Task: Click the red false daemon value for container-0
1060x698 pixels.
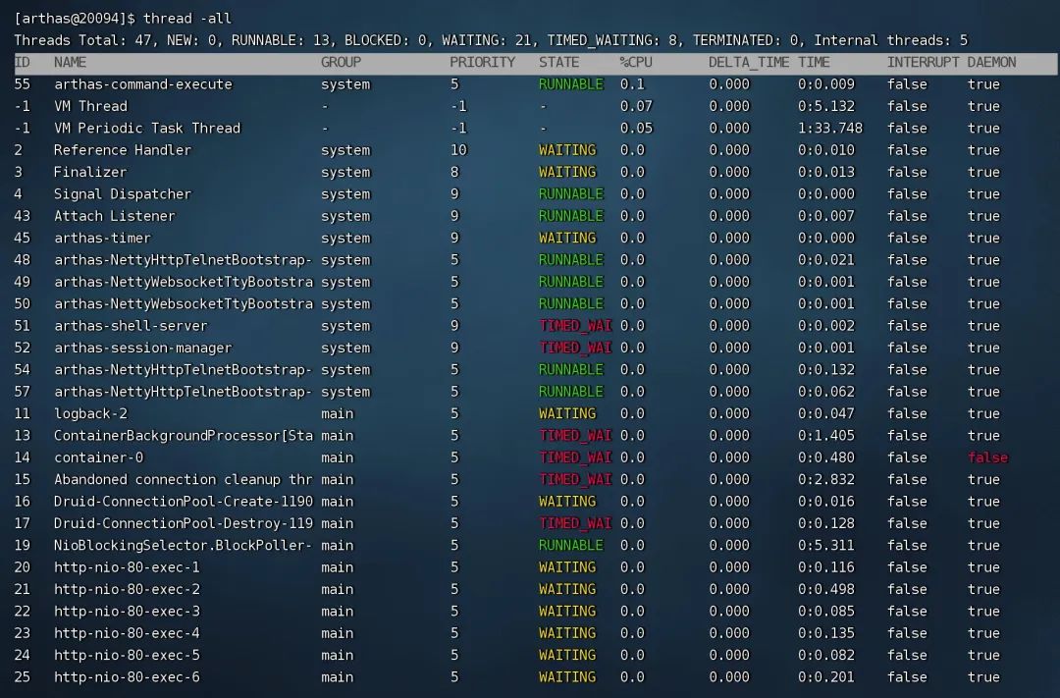Action: pos(987,457)
